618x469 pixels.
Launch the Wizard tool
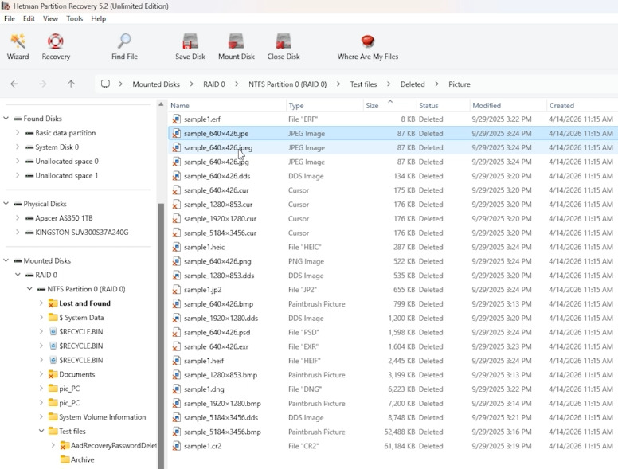(x=18, y=46)
